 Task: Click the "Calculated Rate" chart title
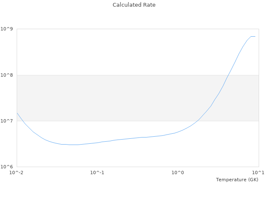pos(133,5)
